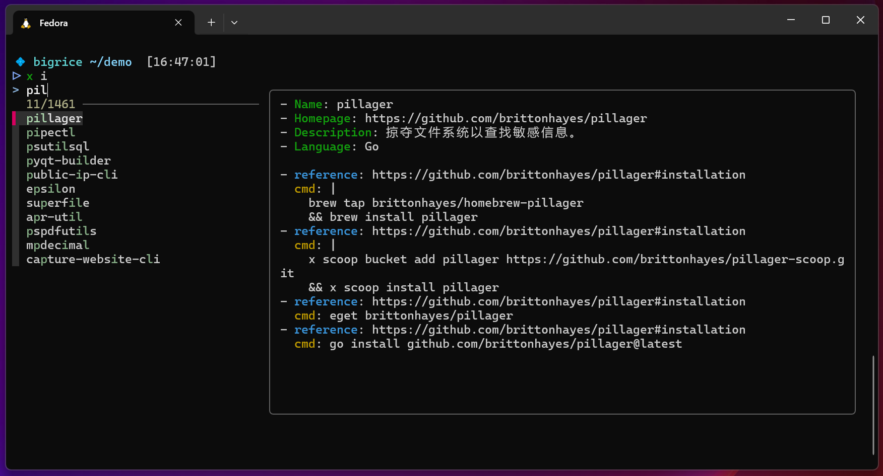Maximize the terminal window
The width and height of the screenshot is (883, 476).
pos(826,20)
